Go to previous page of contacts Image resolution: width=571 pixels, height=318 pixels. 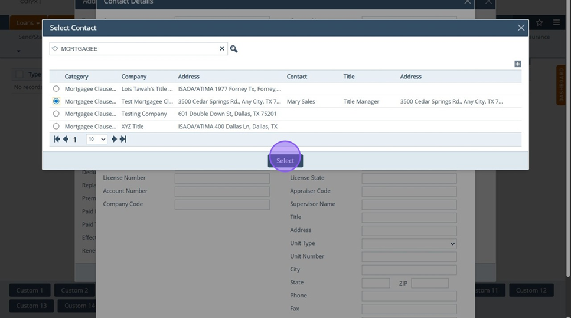tap(66, 140)
